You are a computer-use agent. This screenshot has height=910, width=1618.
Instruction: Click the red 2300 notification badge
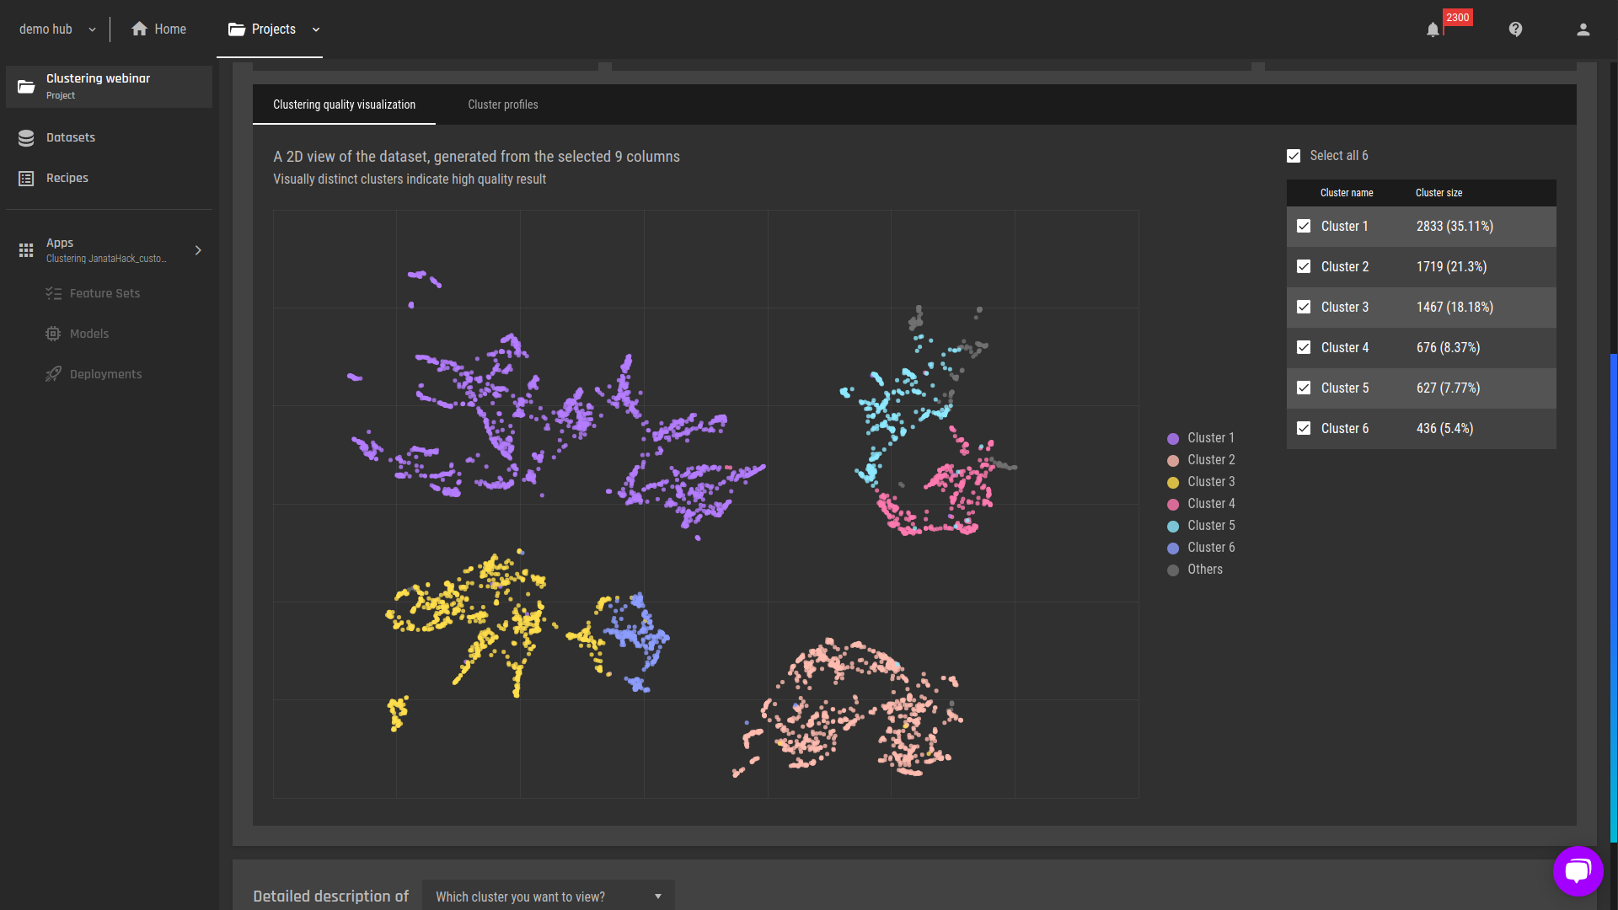[1458, 18]
